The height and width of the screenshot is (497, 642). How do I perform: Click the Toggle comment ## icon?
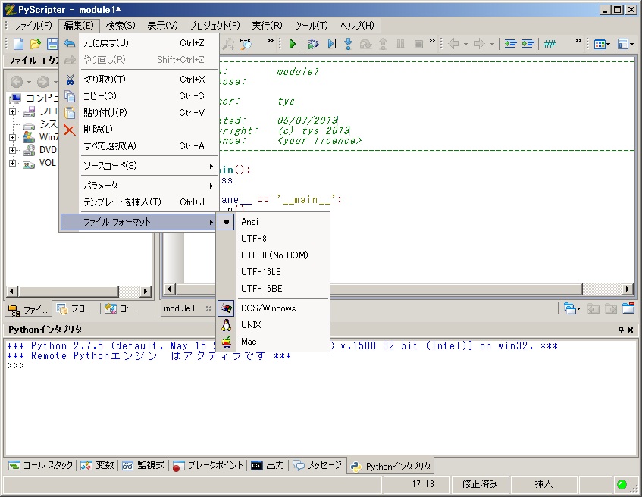pos(550,44)
